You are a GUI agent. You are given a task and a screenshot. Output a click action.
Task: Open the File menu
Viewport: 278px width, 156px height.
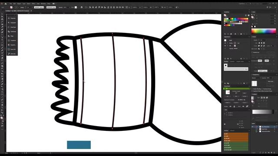click(x=10, y=3)
